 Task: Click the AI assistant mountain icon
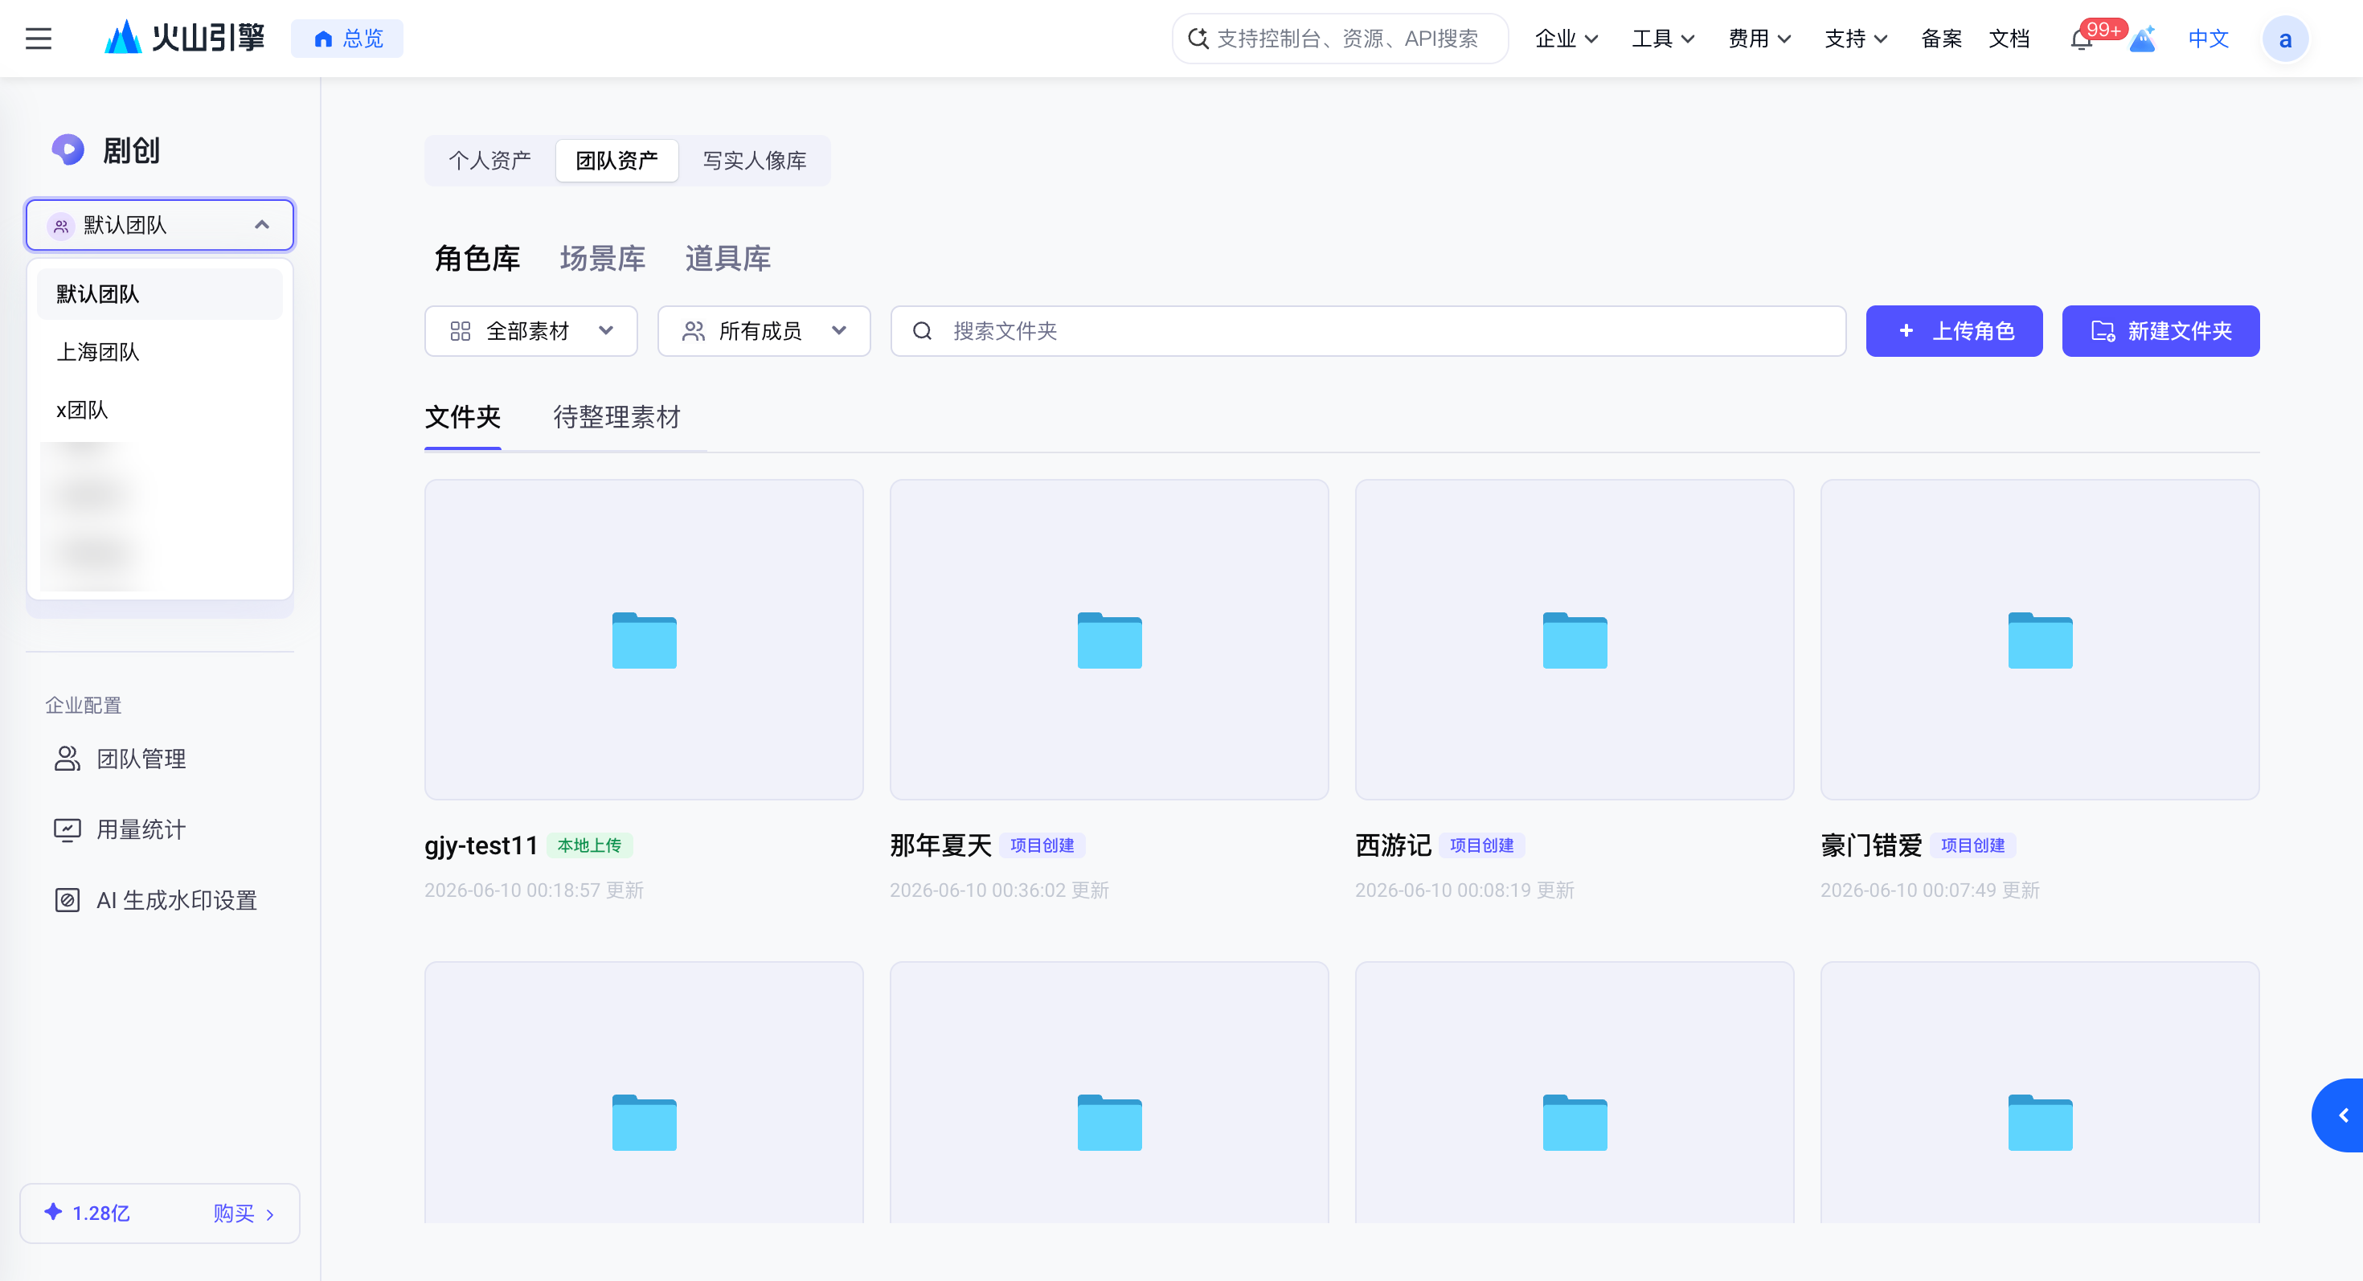(2142, 39)
